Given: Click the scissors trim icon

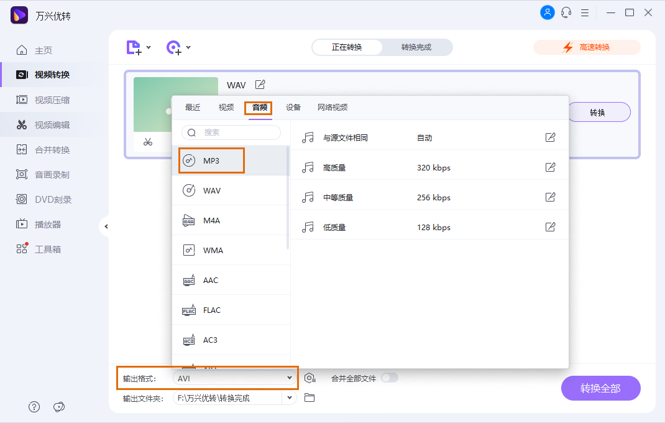Looking at the screenshot, I should point(147,142).
